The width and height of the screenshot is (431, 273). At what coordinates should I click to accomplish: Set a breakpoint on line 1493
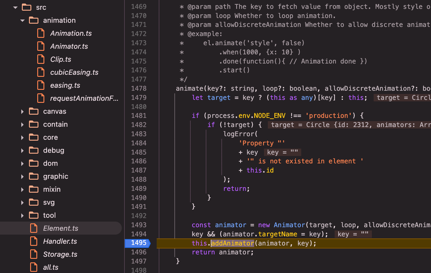point(138,225)
